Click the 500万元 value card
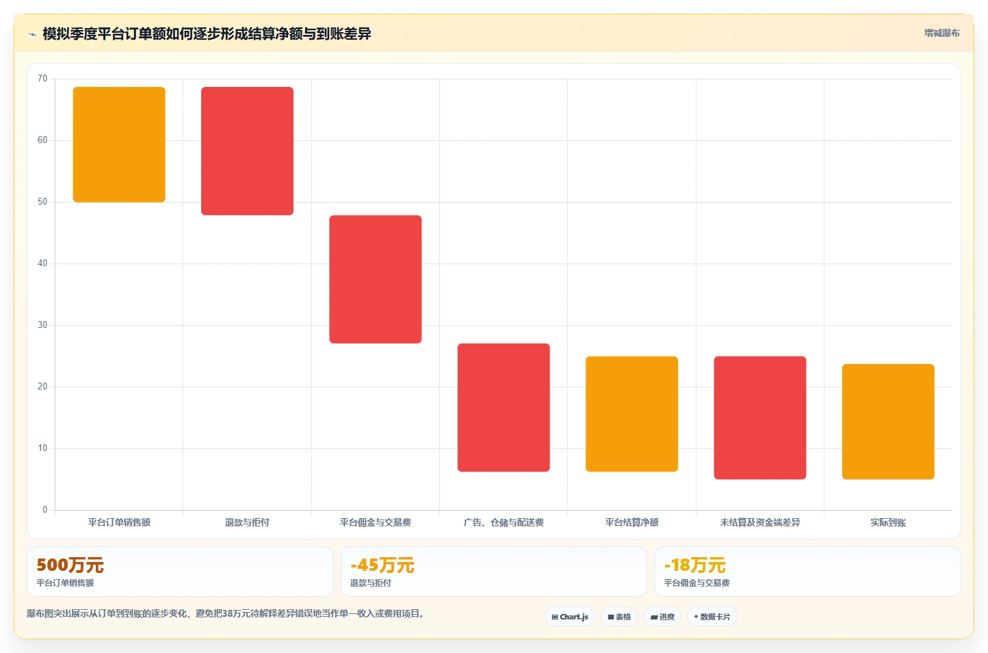The image size is (988, 653). coord(180,572)
